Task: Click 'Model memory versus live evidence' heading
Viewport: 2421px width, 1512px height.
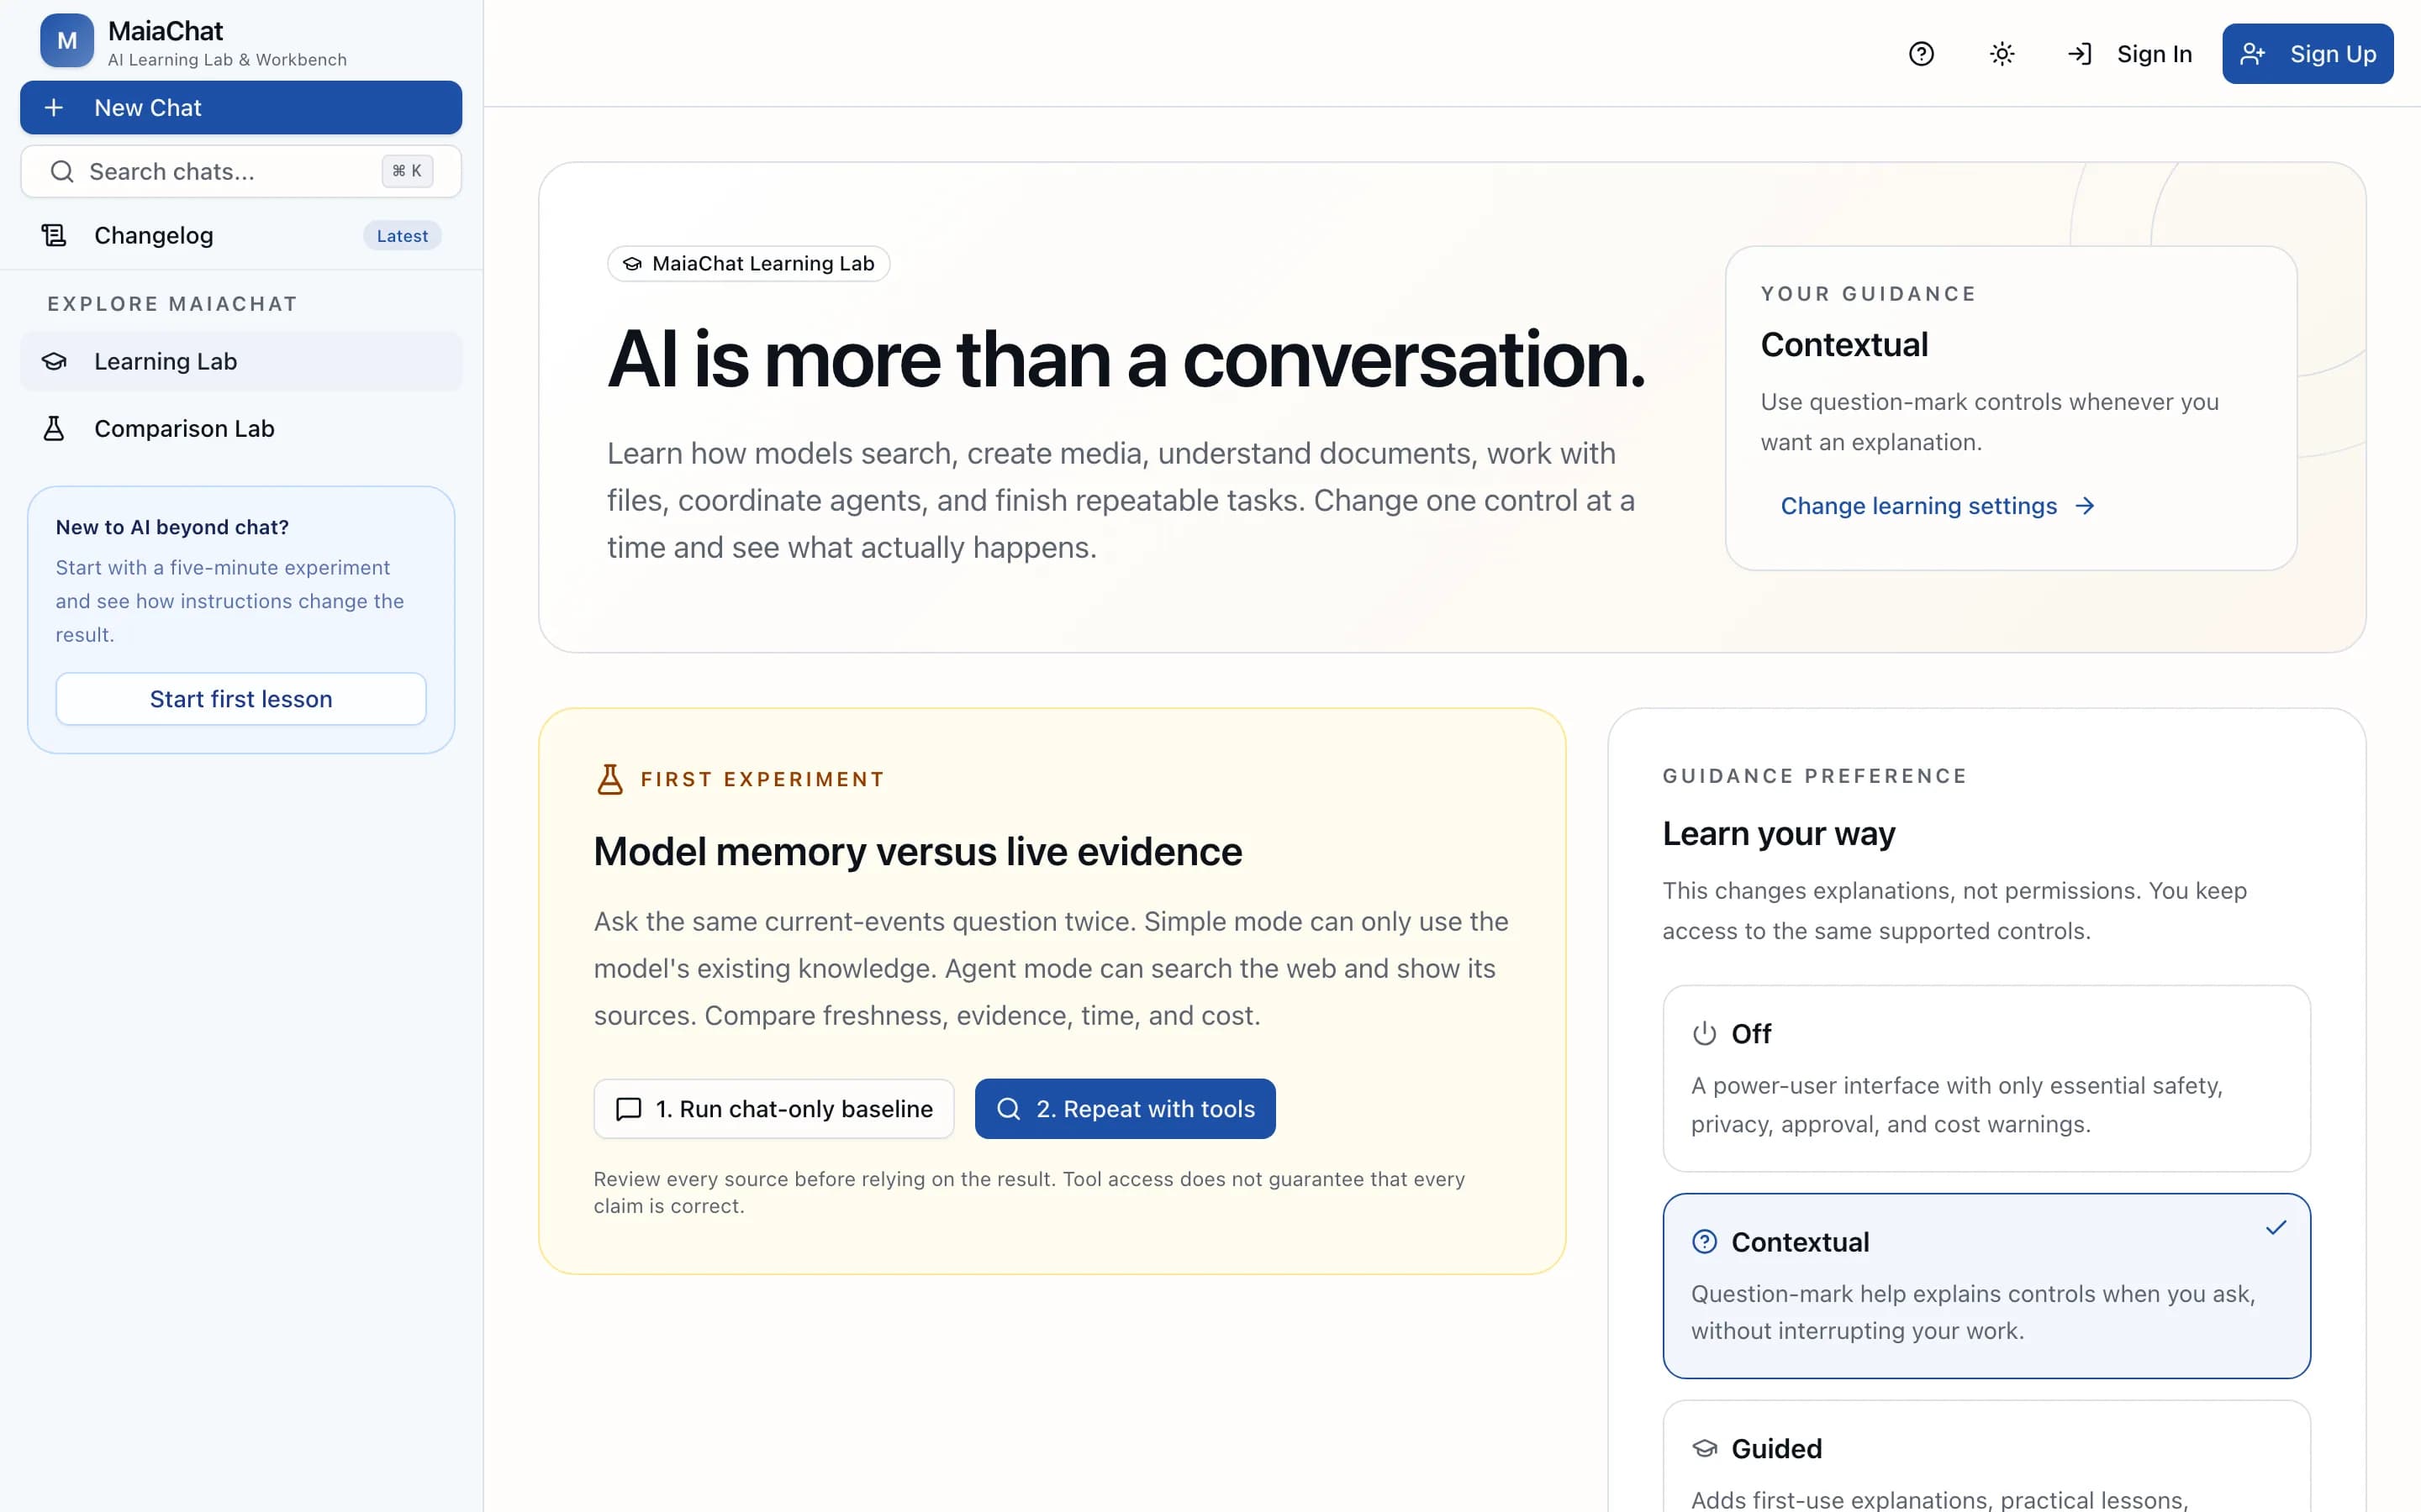Action: point(917,852)
